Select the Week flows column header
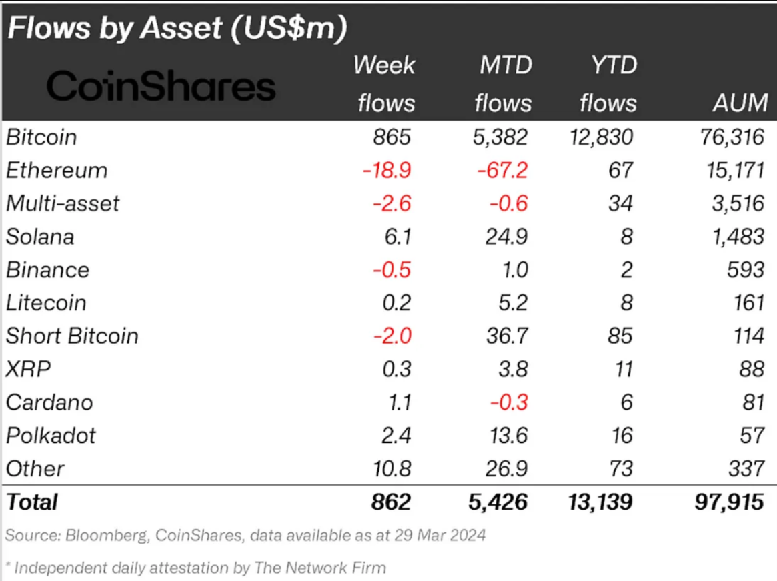Viewport: 777px width, 581px height. click(385, 84)
